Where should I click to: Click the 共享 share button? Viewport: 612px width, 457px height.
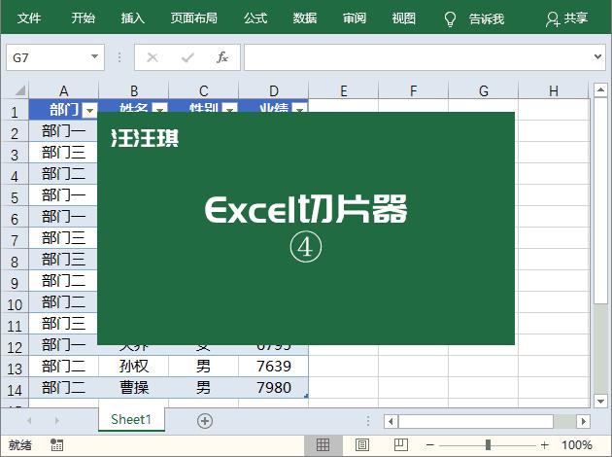(x=566, y=18)
